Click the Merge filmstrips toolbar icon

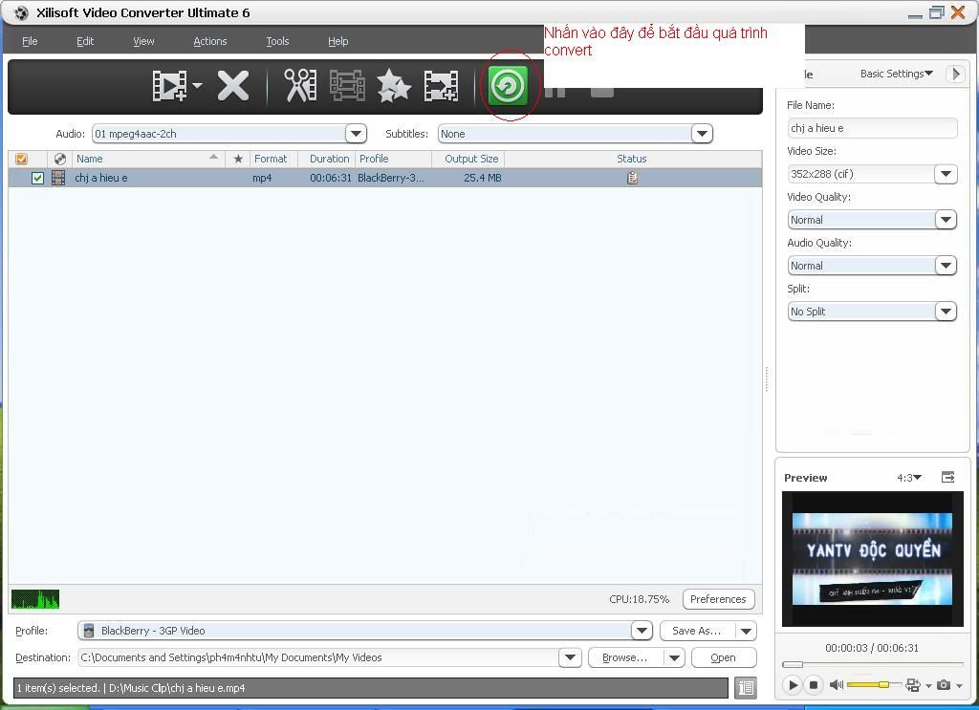(347, 85)
